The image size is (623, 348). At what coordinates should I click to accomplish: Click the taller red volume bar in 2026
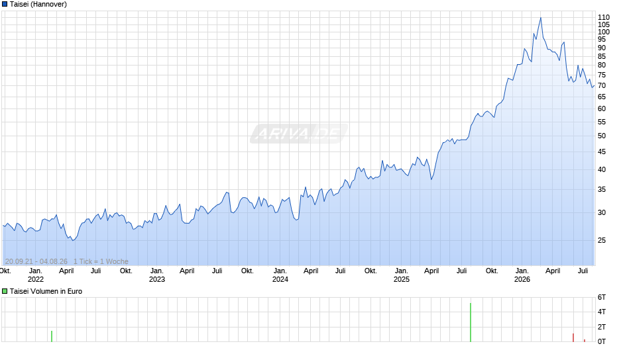click(573, 337)
